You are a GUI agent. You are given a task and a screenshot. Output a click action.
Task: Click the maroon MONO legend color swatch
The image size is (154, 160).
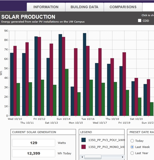[83, 147]
